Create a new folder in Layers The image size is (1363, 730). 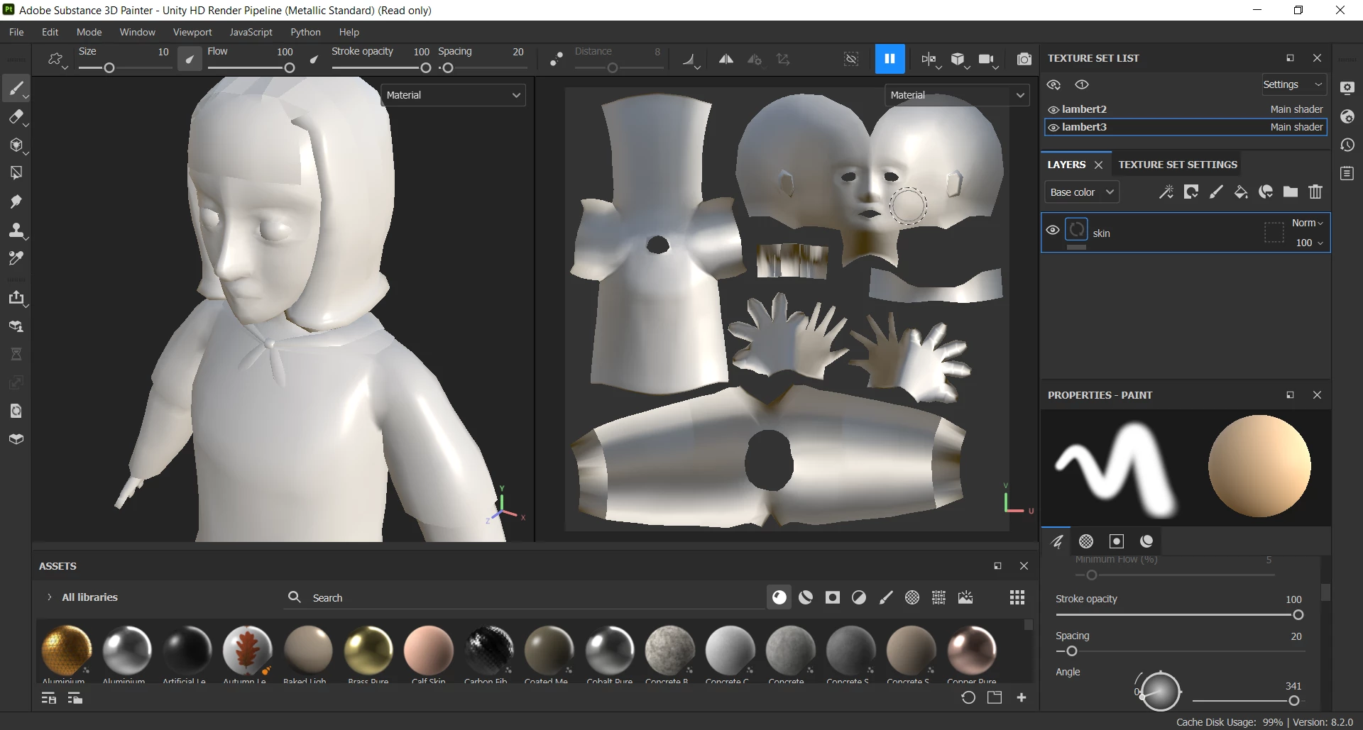click(1290, 192)
